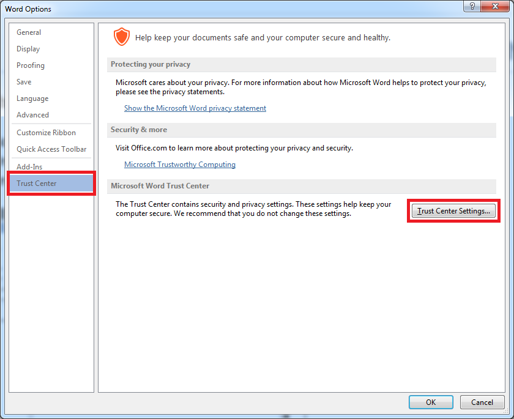Select Customize Ribbon in sidebar

point(47,133)
